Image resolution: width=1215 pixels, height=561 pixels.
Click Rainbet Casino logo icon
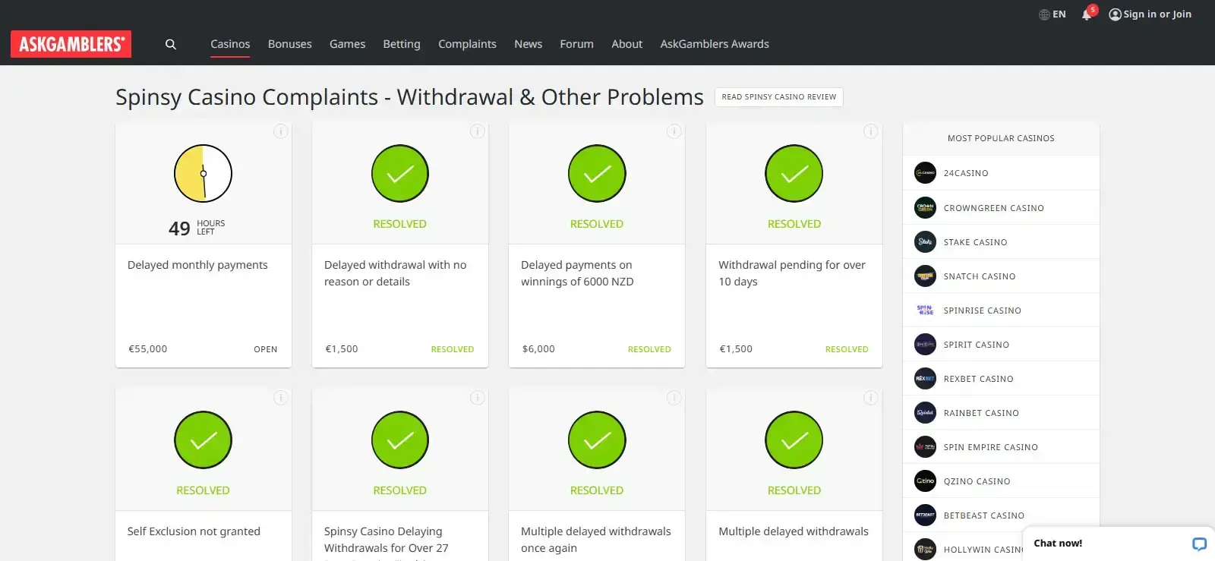[925, 412]
